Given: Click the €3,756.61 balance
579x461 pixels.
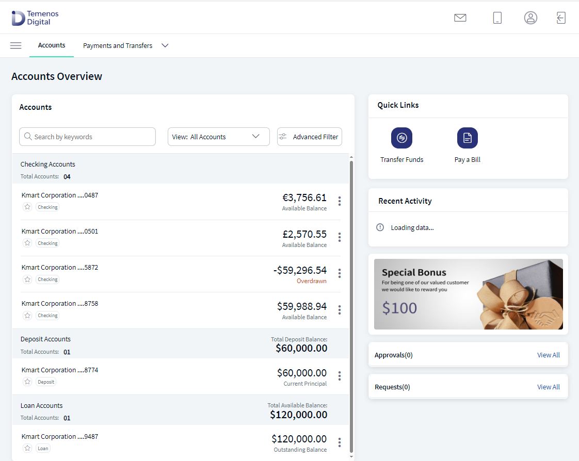Looking at the screenshot, I should [304, 197].
